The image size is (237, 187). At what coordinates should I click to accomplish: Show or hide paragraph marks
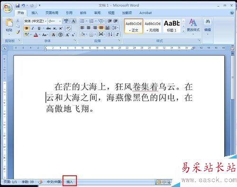point(118,34)
